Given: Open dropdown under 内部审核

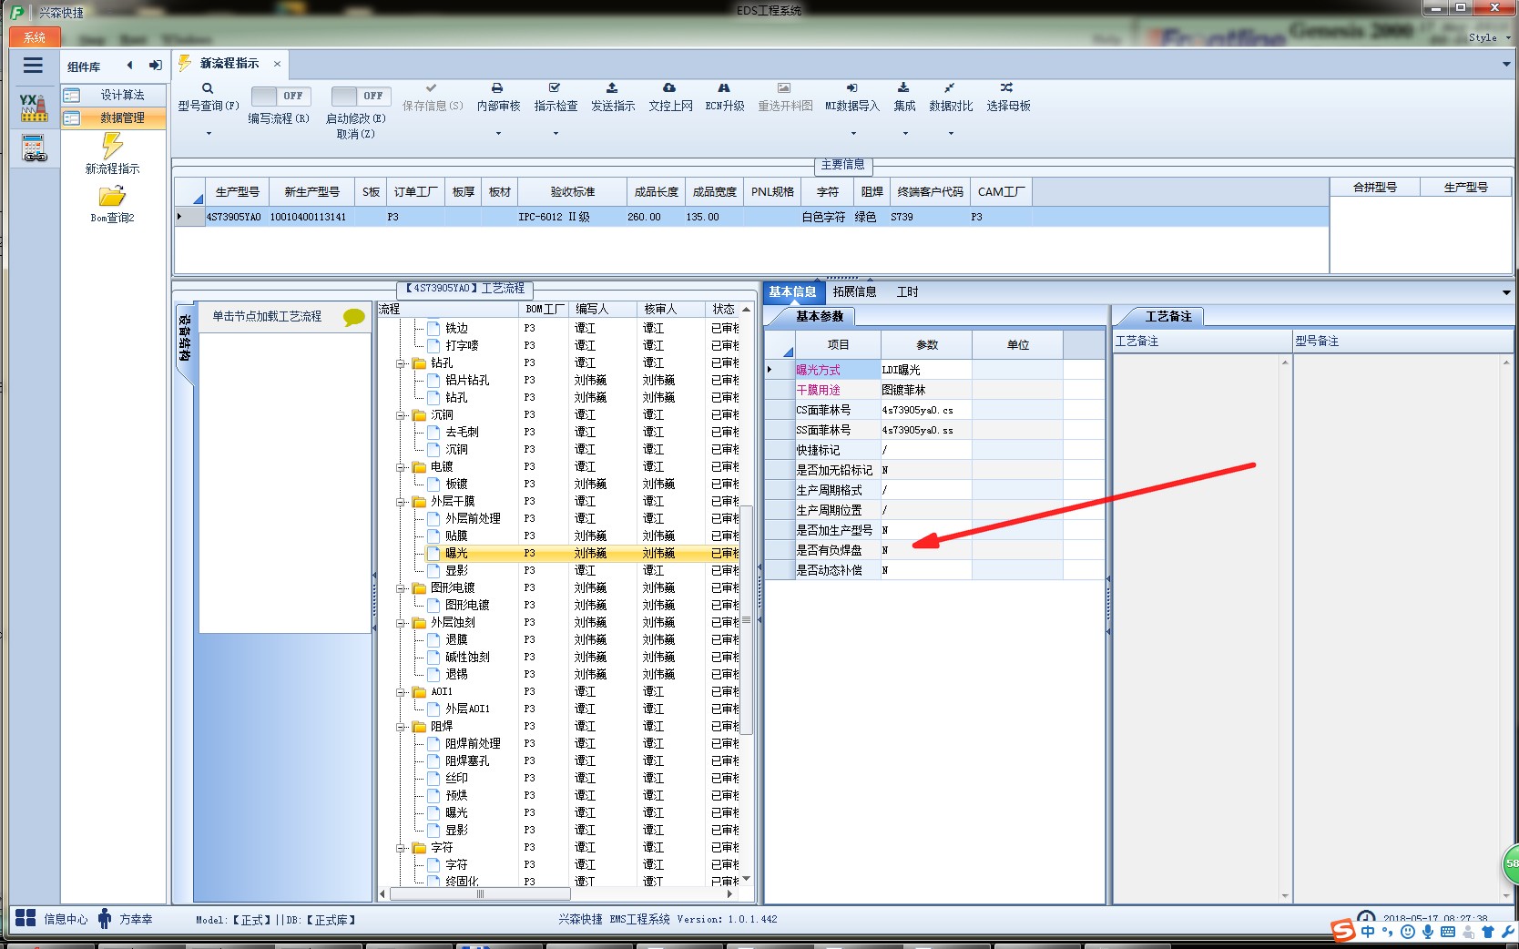Looking at the screenshot, I should tap(498, 134).
